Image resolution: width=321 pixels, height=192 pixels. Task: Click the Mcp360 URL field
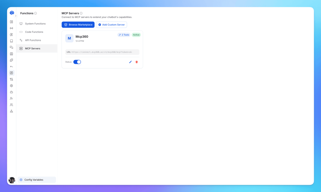coord(102,52)
